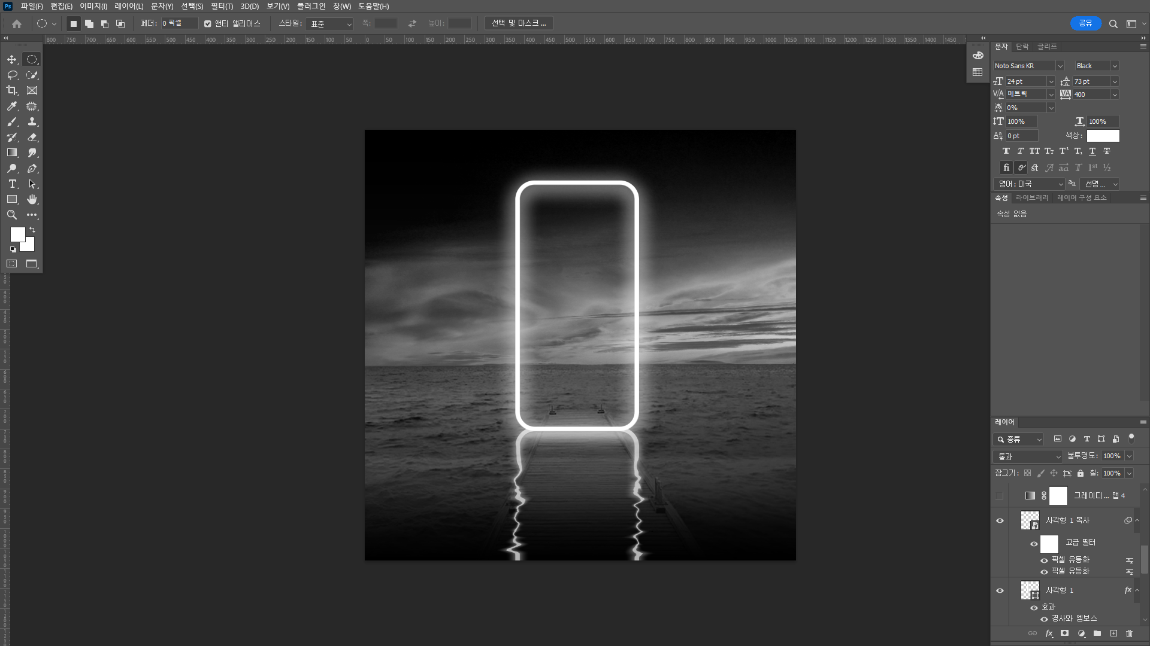Screen dimensions: 1150x646
Task: Select the Zoom tool in toolbar
Action: click(11, 215)
